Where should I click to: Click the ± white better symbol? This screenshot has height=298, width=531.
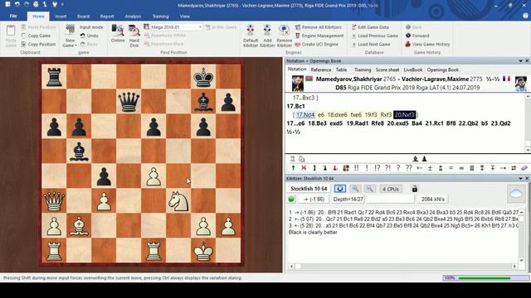[x=430, y=168]
